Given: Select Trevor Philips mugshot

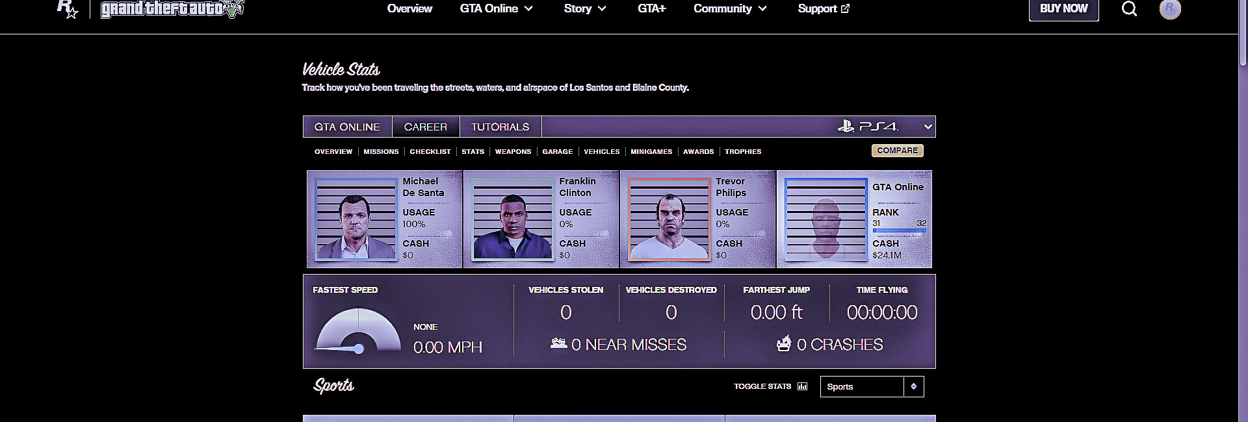Looking at the screenshot, I should coord(669,219).
